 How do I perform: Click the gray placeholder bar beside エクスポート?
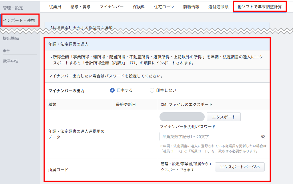[x=182, y=117]
